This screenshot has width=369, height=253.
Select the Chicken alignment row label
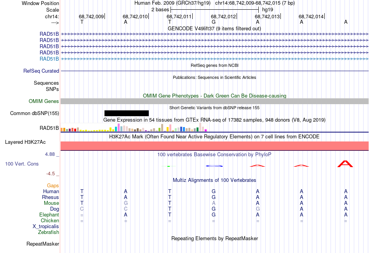coord(50,220)
